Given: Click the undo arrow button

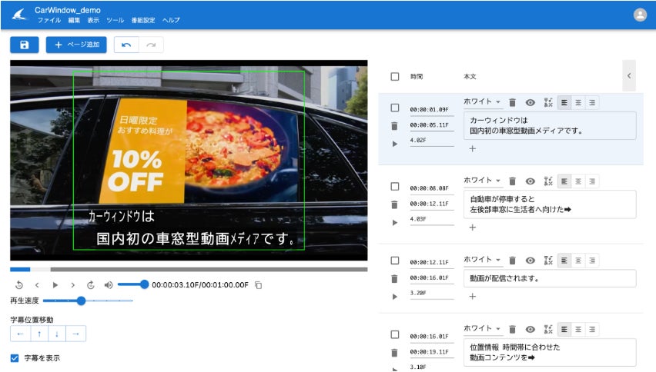Looking at the screenshot, I should pos(126,45).
